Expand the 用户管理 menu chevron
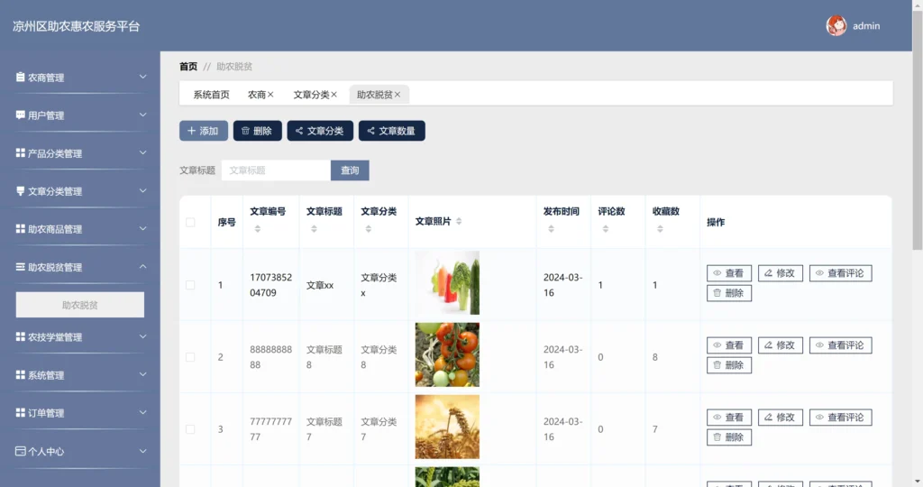The height and width of the screenshot is (487, 923). [142, 115]
